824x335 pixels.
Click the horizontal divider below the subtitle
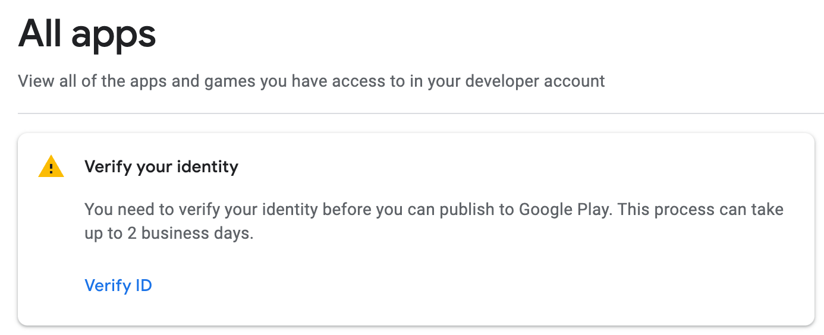(x=421, y=113)
